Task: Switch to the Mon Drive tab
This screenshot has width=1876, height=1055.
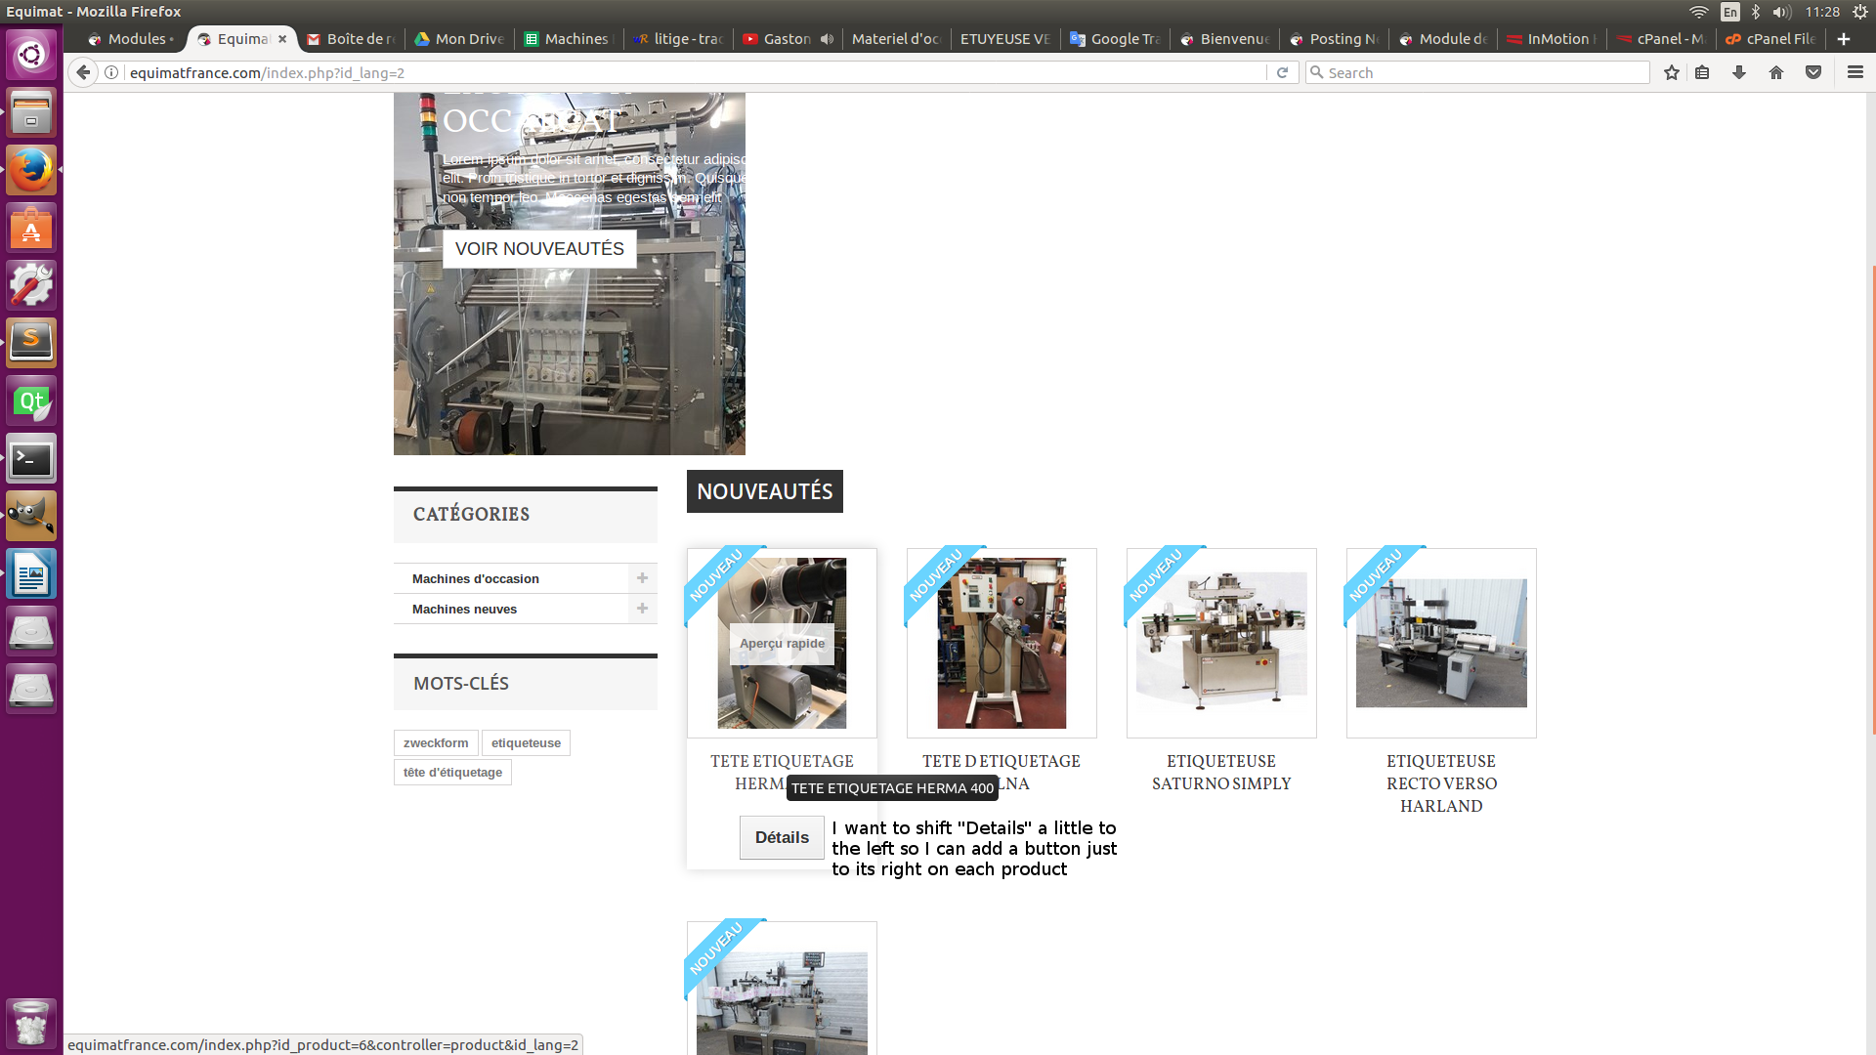Action: point(459,39)
